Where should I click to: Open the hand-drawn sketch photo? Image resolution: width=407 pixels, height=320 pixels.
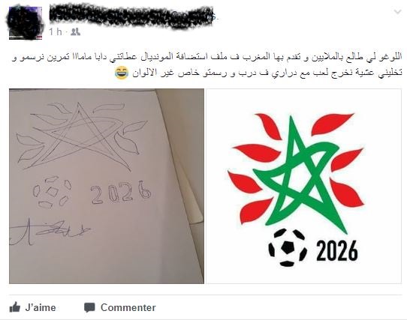click(107, 186)
